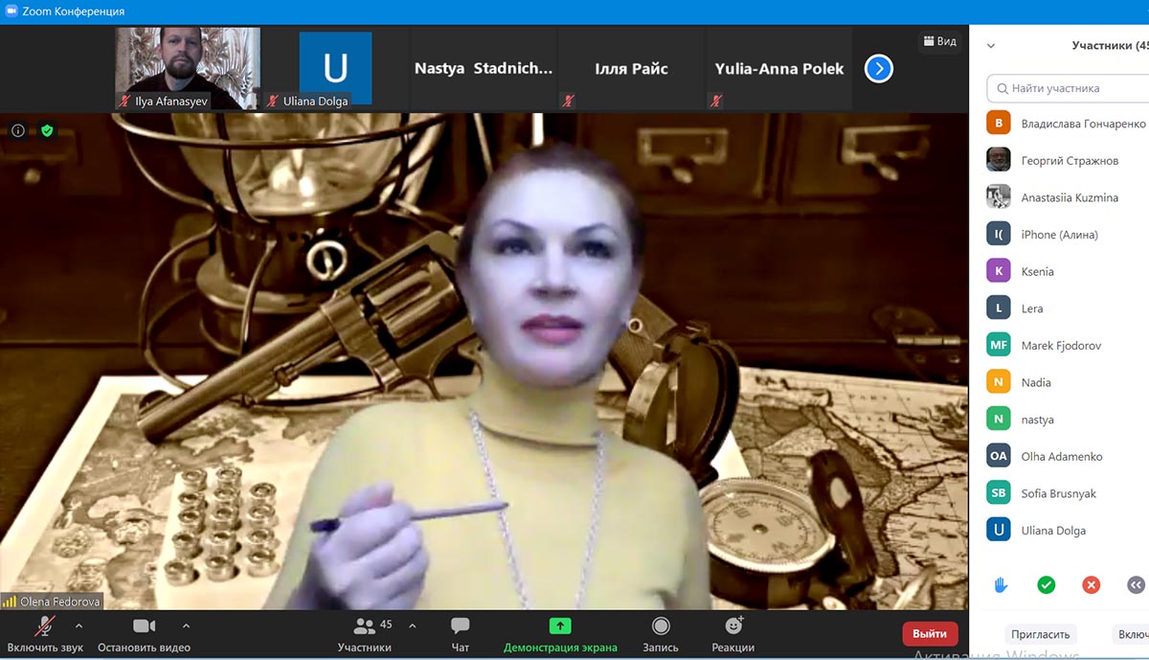Toggle the red X no reaction
The width and height of the screenshot is (1149, 660).
1092,584
